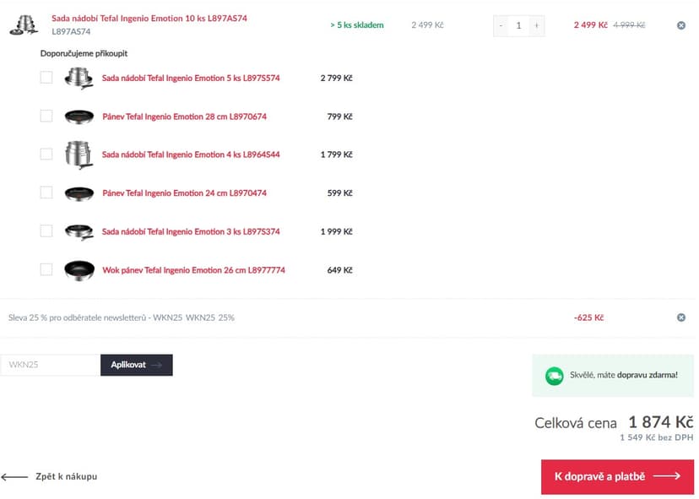Check the Pánev Tefal 24 cm L8970474 box
Viewport: 699px width, 499px height.
tap(46, 193)
